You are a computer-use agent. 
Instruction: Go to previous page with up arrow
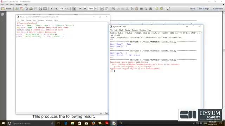point(52,9)
